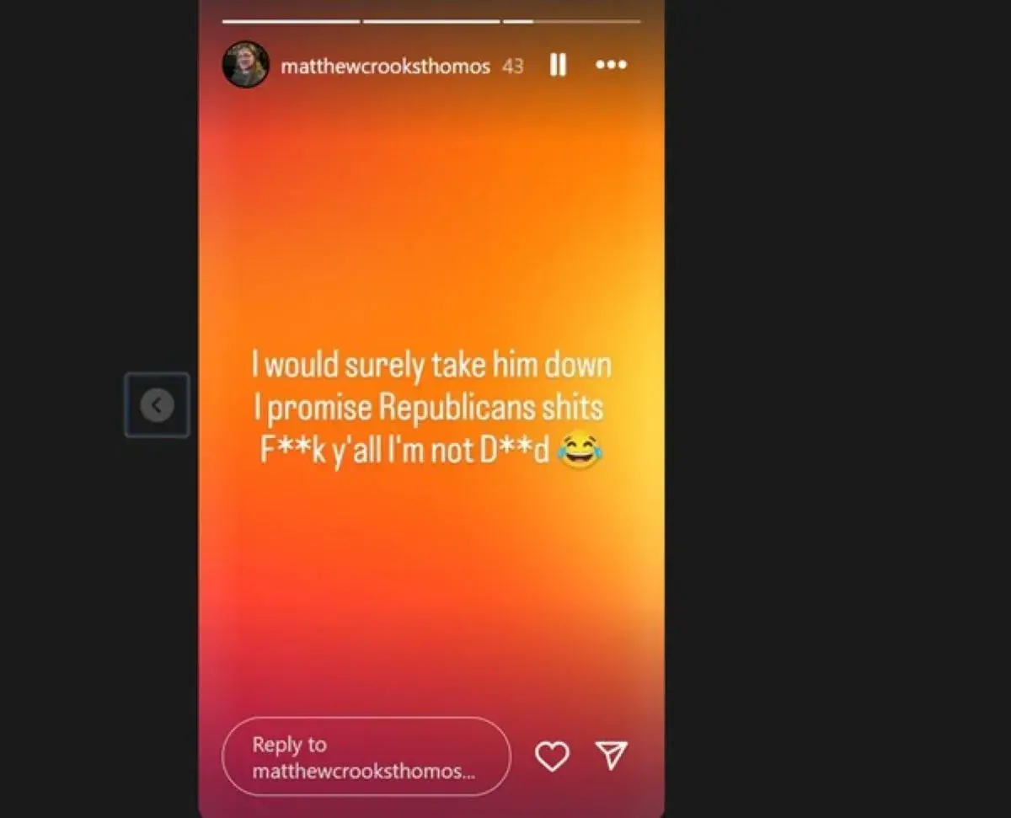1011x818 pixels.
Task: Click the dark area below previous arrow
Action: (157, 623)
